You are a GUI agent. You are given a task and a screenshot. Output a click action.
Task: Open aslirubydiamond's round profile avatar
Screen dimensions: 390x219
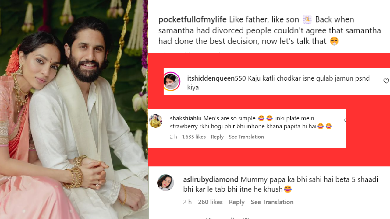click(x=165, y=182)
